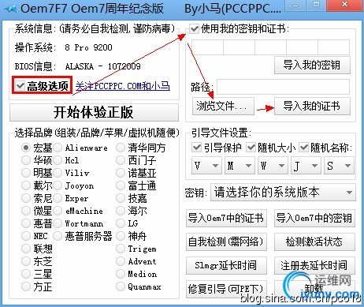Click the 路径 path input field
This screenshot has width=364, height=307.
(283, 87)
